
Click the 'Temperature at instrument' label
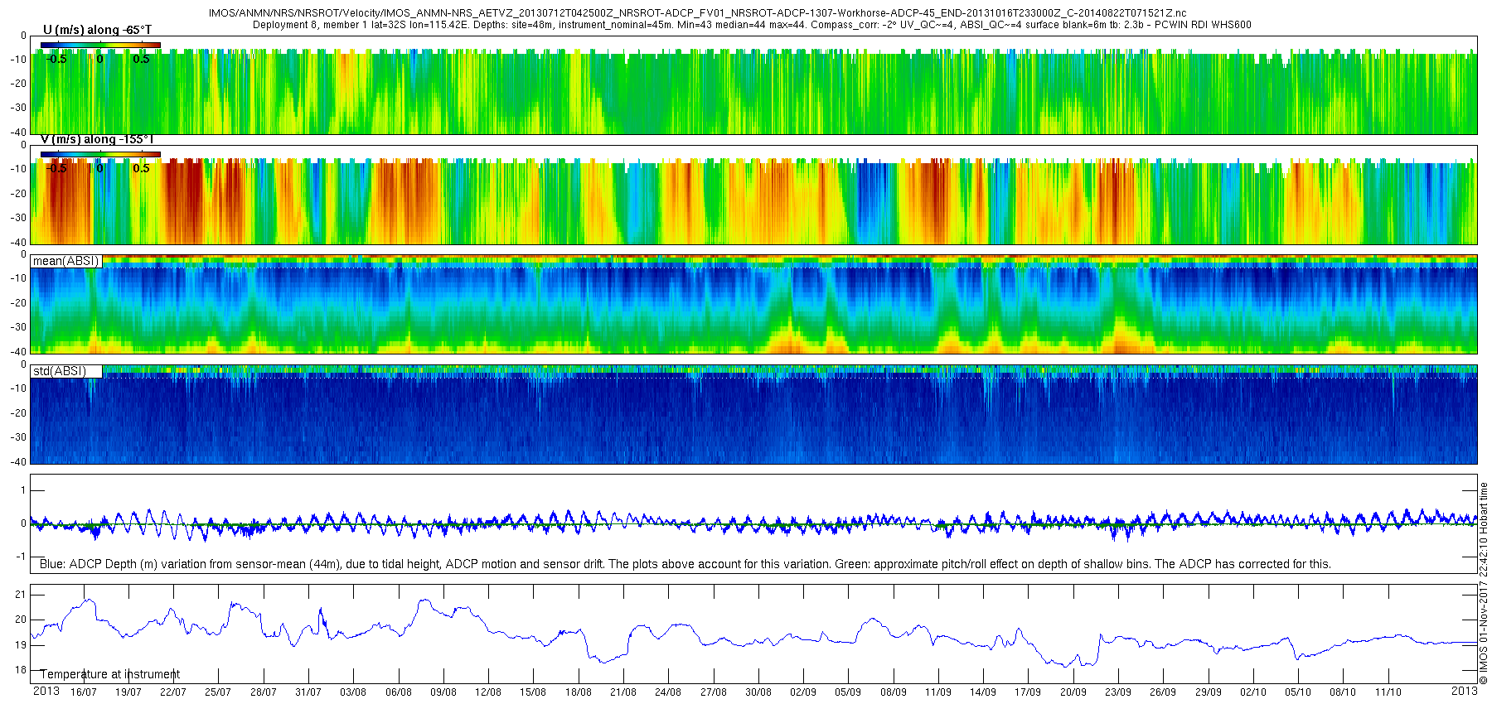tap(110, 674)
